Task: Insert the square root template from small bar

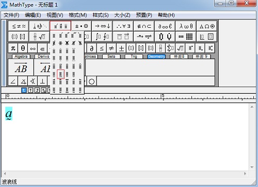Action: [x=180, y=48]
